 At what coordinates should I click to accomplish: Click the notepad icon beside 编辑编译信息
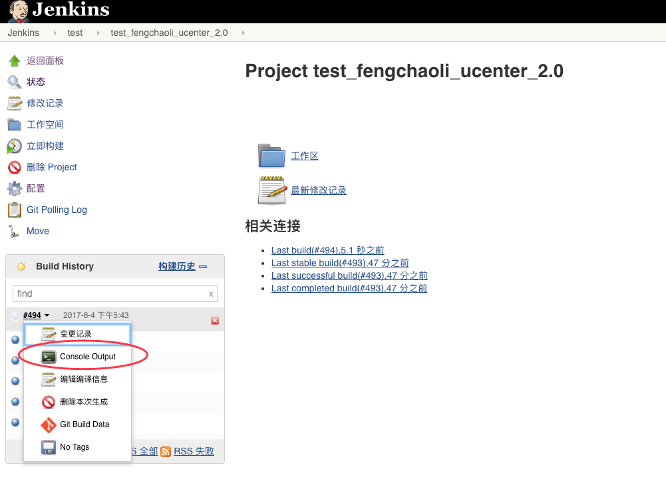49,379
